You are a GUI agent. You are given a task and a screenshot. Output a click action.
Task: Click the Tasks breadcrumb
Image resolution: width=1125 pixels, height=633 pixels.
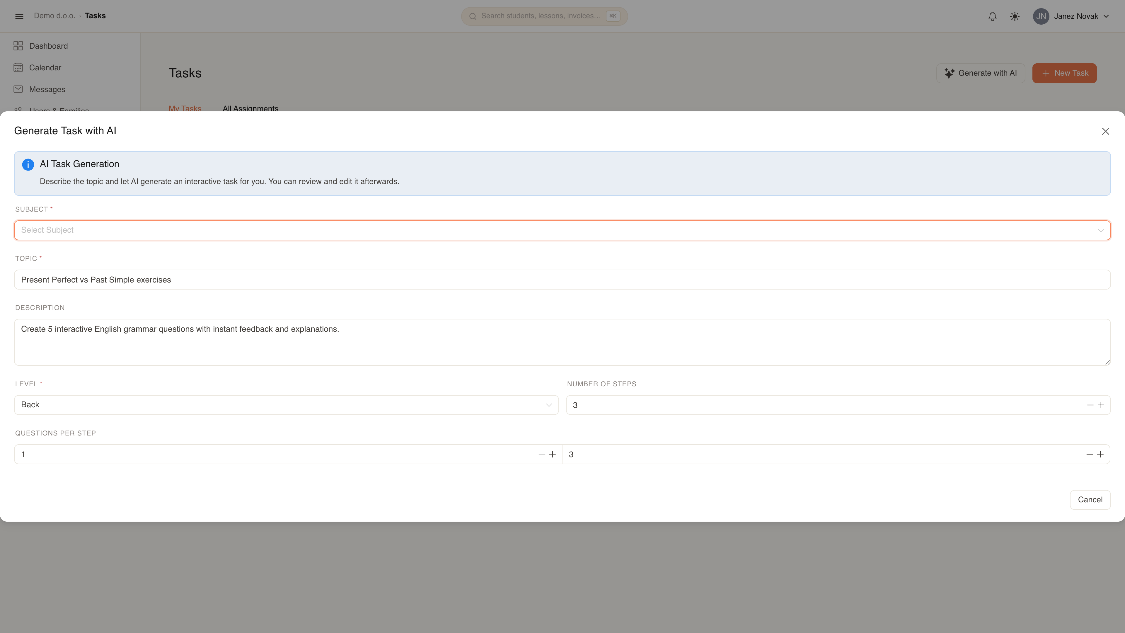click(95, 16)
